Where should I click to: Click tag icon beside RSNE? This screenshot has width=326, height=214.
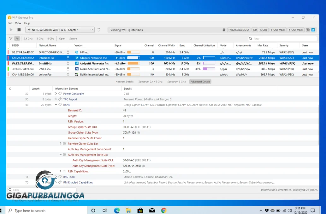pyautogui.click(x=60, y=105)
